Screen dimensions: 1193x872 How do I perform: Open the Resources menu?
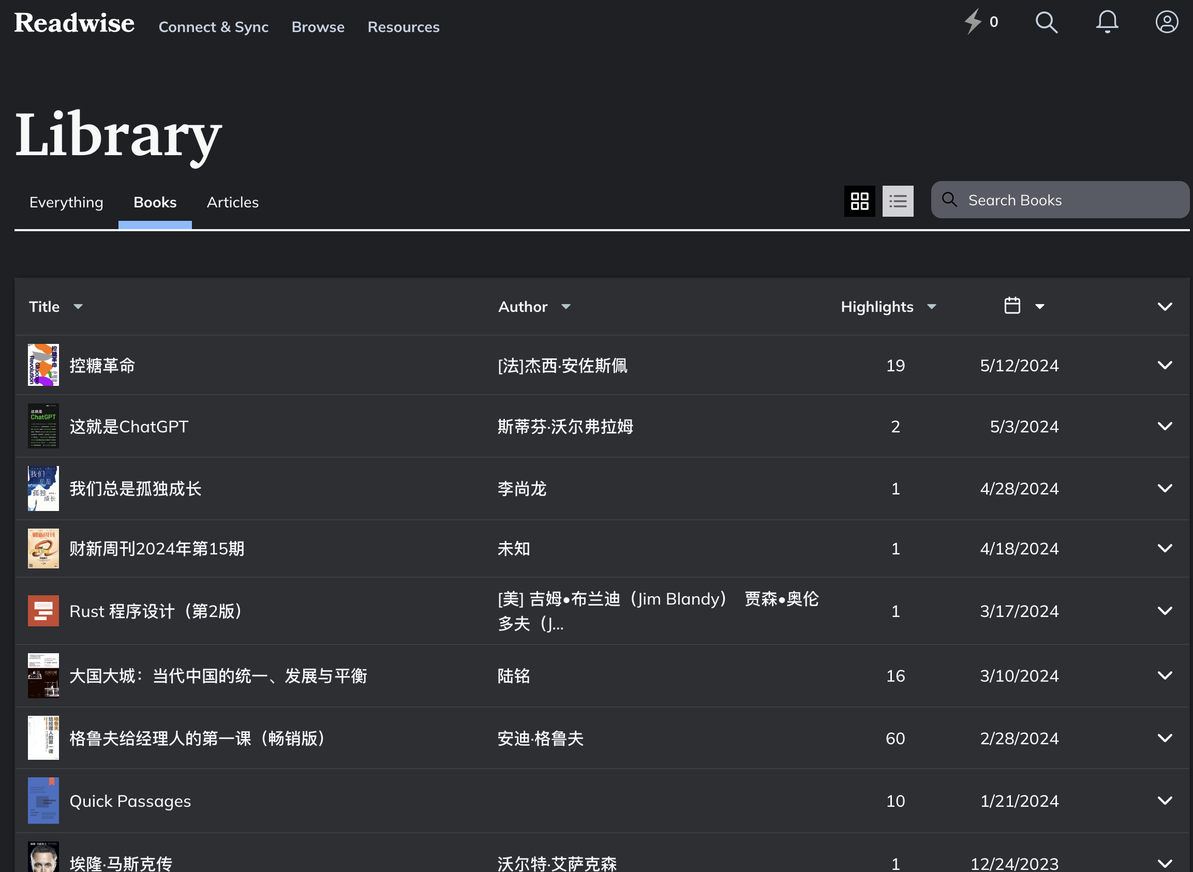(x=404, y=27)
